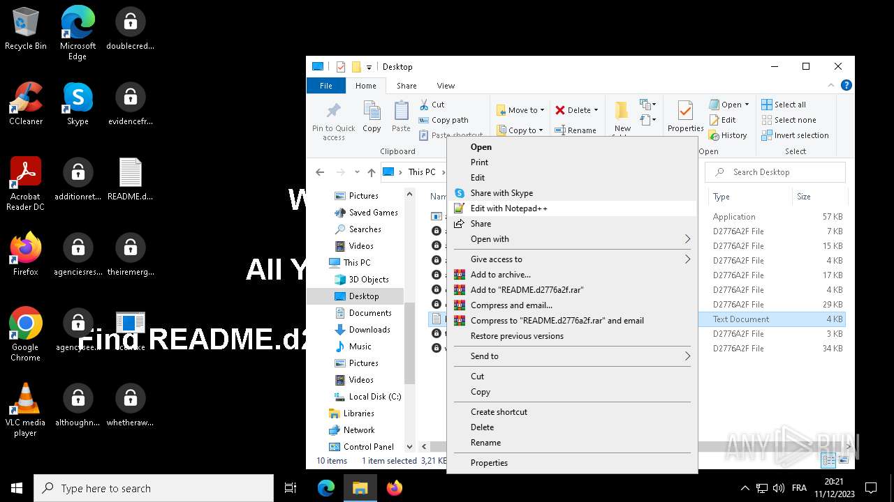The image size is (894, 502).
Task: Click Select all in ribbon
Action: pos(784,105)
